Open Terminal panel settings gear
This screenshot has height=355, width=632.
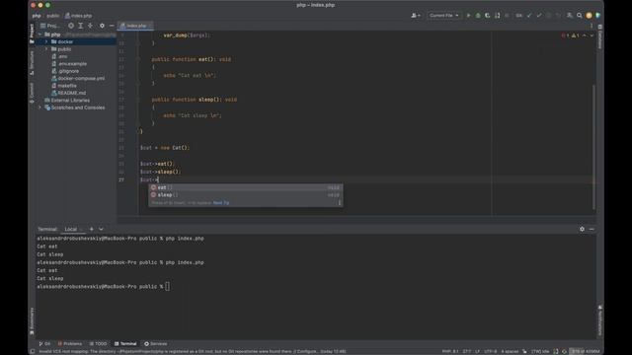582,229
